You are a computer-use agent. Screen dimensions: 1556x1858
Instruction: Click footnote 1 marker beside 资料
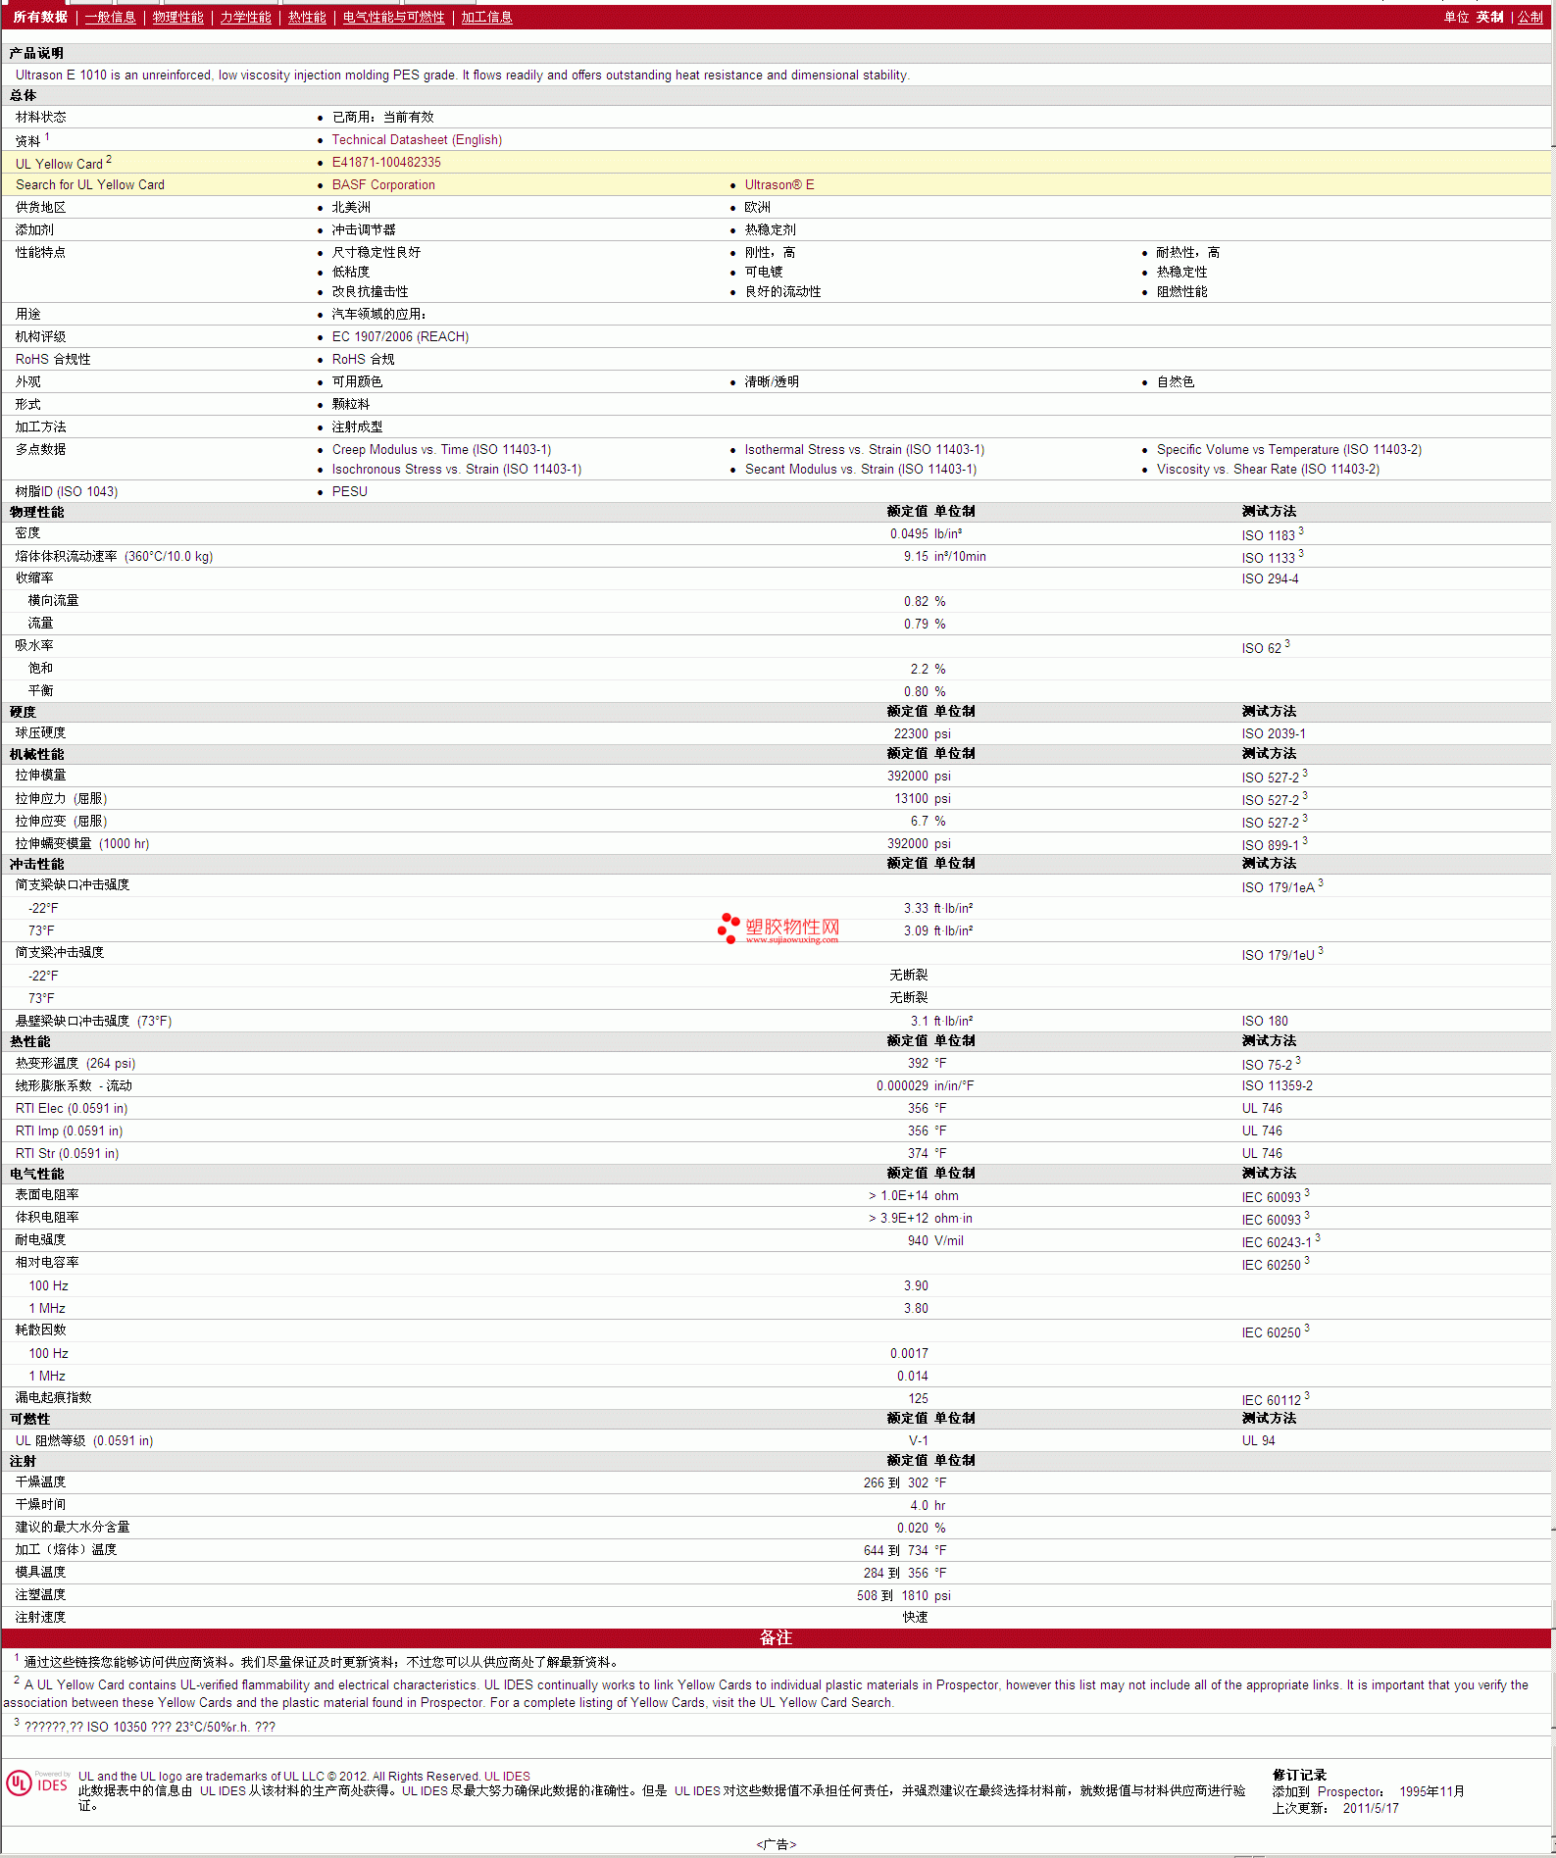(x=47, y=136)
